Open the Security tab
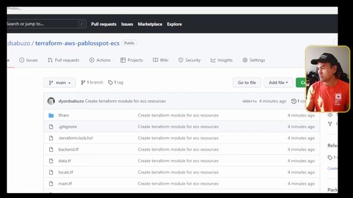 (189, 60)
